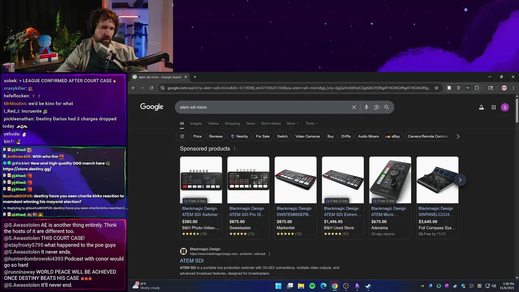Clear the search box with the X

(354, 107)
